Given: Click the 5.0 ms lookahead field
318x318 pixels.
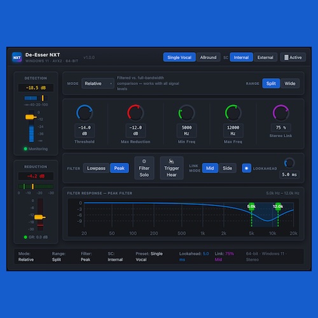Looking at the screenshot, I should [x=289, y=175].
